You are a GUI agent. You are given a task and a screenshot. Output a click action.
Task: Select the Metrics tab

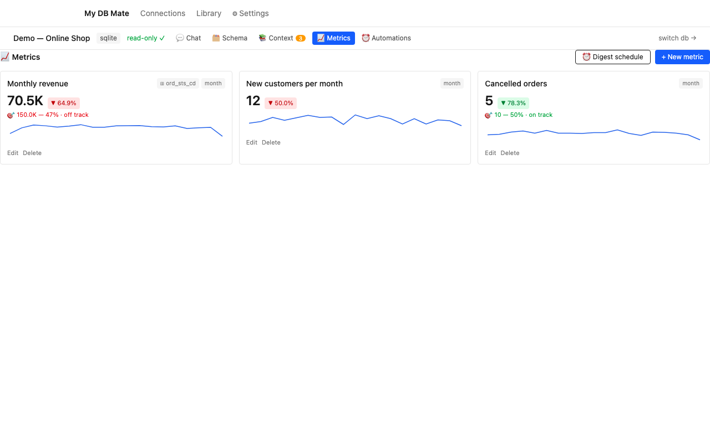pos(333,38)
